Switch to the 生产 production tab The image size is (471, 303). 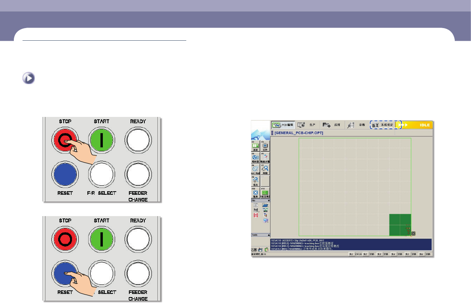tap(308, 125)
